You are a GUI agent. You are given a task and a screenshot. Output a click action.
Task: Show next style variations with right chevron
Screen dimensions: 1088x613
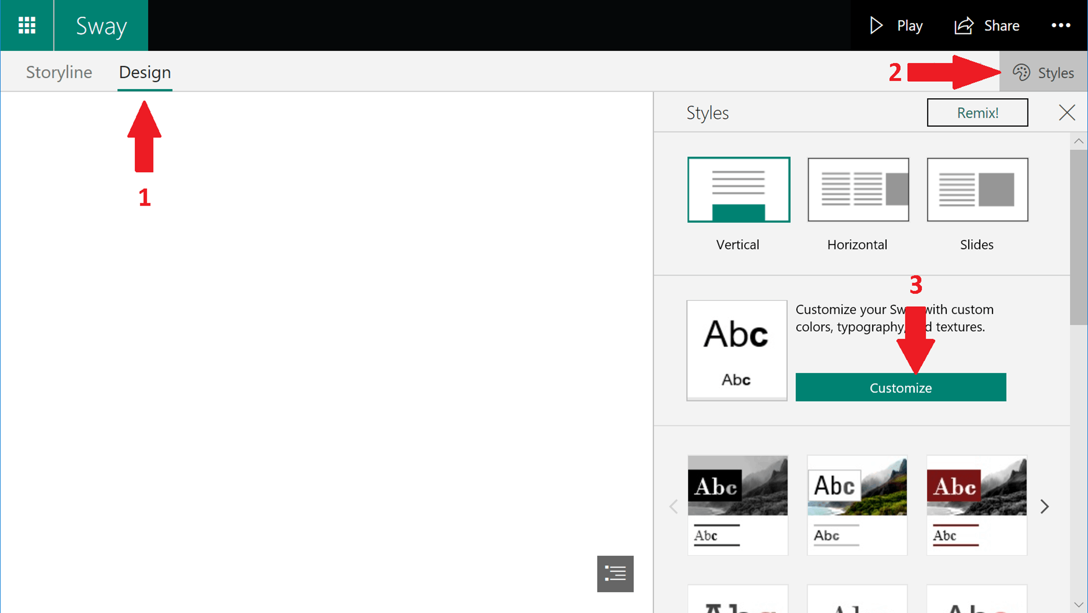pyautogui.click(x=1045, y=507)
